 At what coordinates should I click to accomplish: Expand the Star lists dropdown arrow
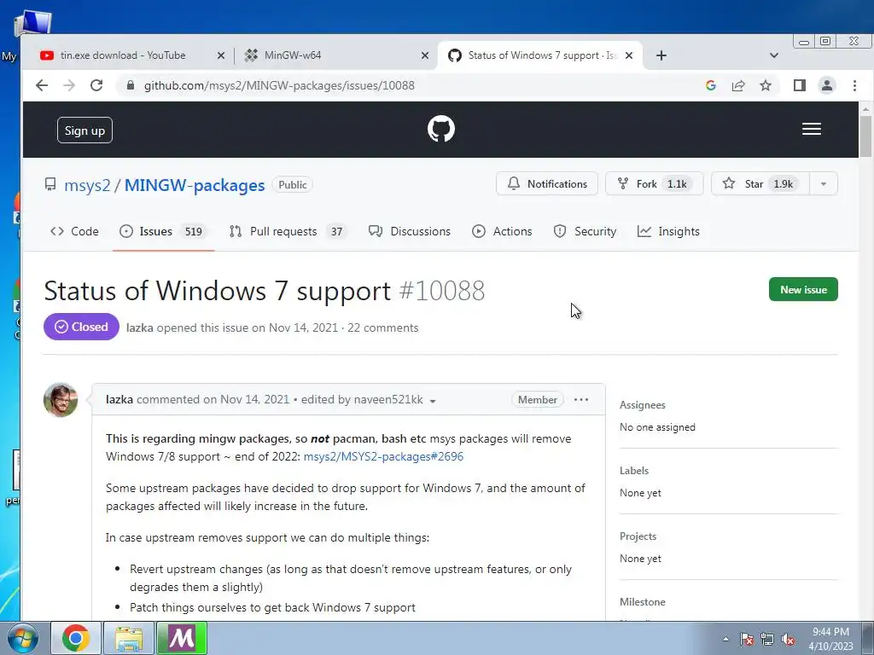pyautogui.click(x=824, y=184)
